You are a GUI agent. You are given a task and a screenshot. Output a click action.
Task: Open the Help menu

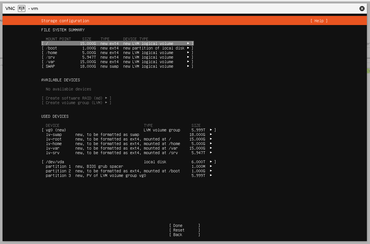(x=319, y=21)
